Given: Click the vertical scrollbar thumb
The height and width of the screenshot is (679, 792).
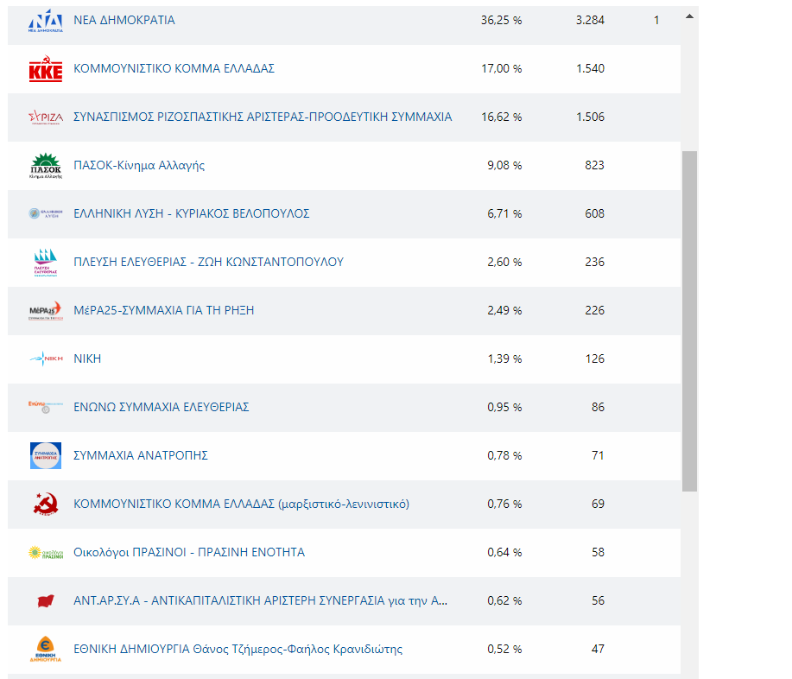Looking at the screenshot, I should 689,320.
